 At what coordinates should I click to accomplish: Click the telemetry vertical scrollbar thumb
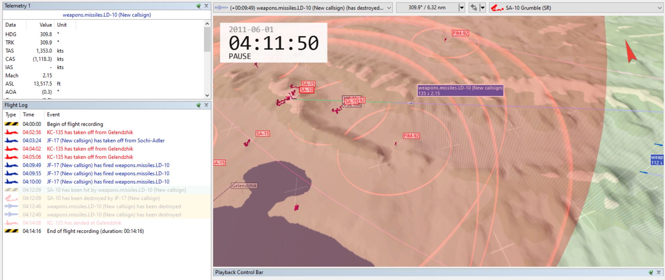click(x=207, y=39)
